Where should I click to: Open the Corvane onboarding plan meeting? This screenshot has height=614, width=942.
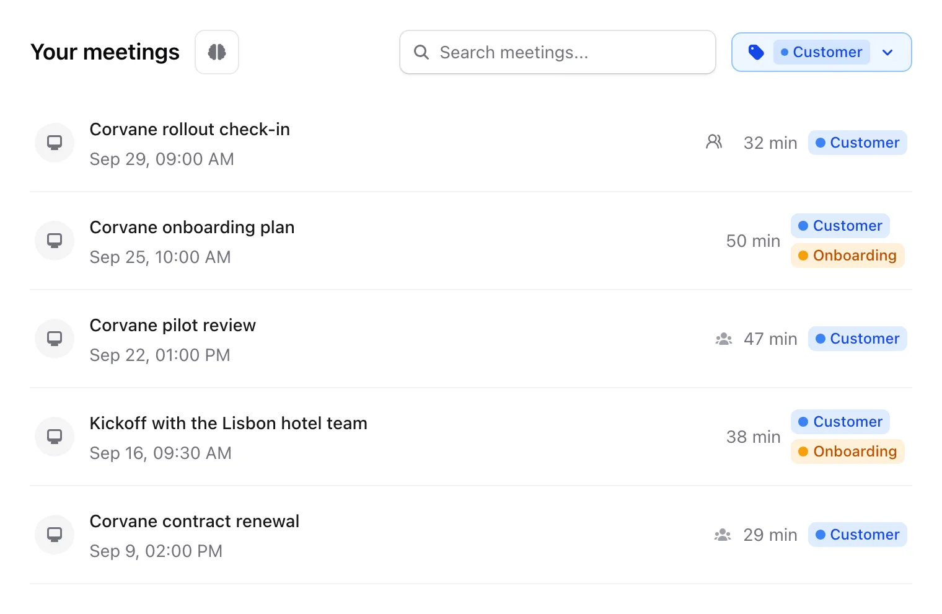(x=192, y=227)
